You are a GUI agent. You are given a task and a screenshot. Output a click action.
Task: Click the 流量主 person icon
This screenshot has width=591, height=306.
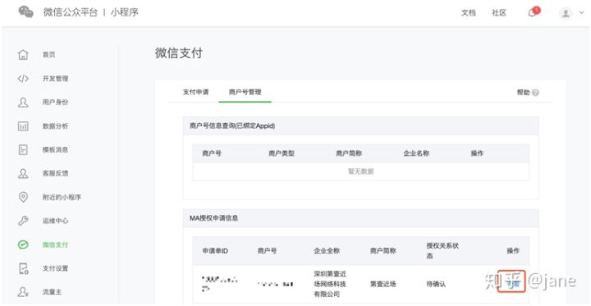(23, 292)
